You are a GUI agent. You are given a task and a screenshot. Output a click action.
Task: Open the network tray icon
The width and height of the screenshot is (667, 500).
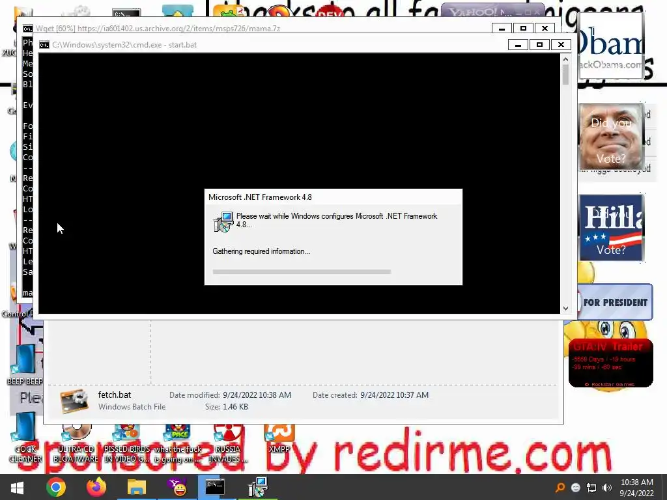[591, 488]
